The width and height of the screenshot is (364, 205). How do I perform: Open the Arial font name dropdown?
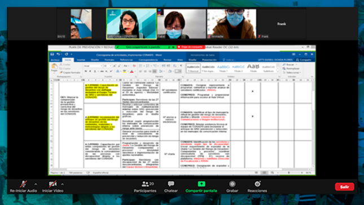[x=93, y=66]
